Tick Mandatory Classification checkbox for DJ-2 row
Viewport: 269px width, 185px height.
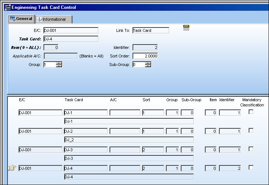[x=251, y=131]
